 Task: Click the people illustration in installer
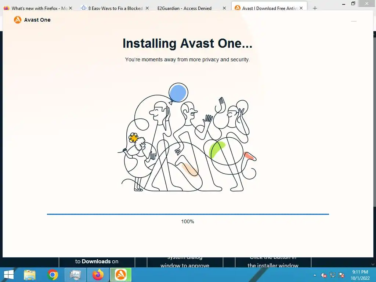(187, 137)
